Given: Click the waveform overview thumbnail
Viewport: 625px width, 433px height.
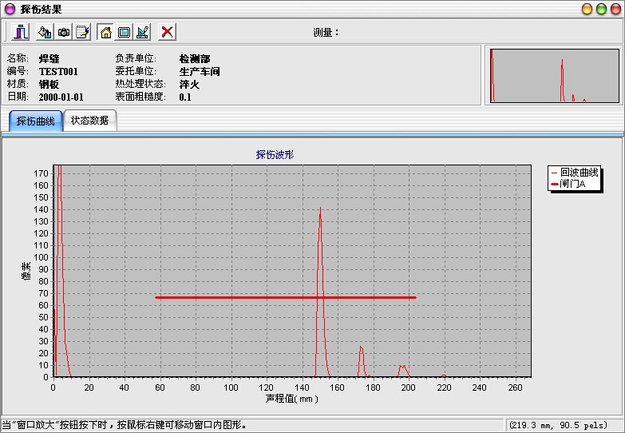Looking at the screenshot, I should (x=552, y=75).
